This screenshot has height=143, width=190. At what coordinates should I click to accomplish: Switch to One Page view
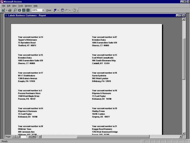(x=20, y=10)
